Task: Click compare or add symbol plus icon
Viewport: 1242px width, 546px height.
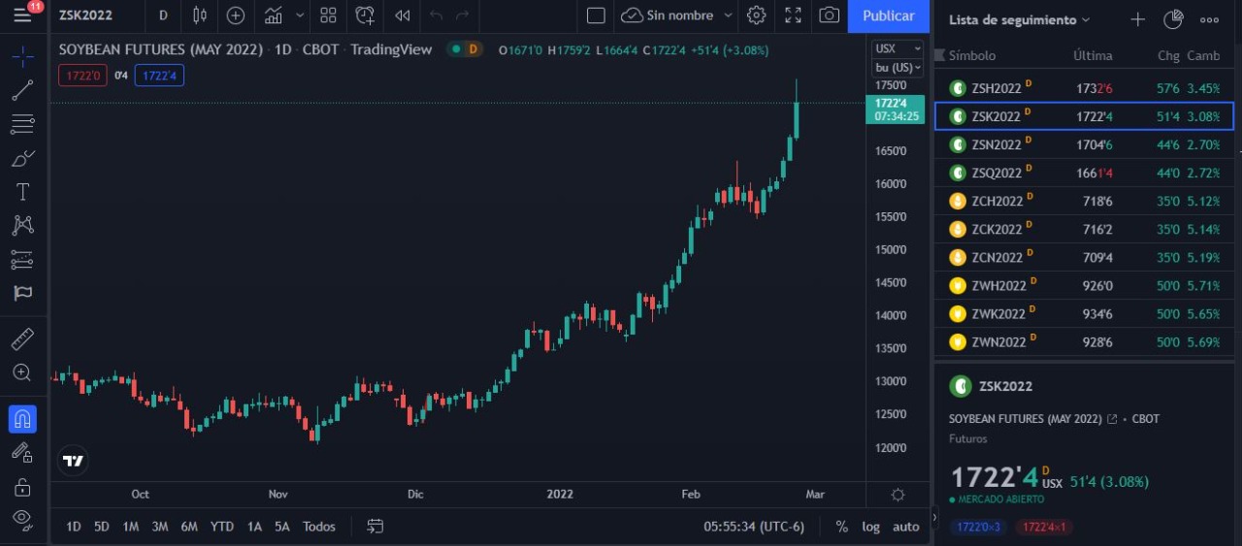Action: (236, 16)
